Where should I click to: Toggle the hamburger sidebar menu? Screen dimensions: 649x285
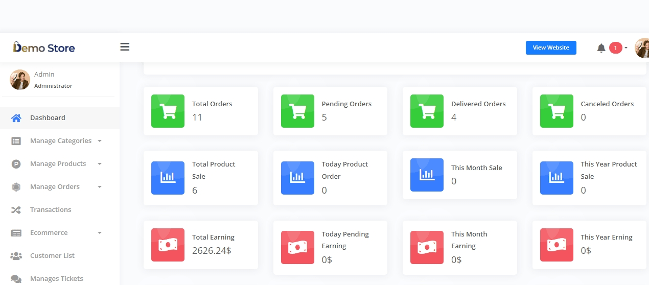(x=125, y=47)
